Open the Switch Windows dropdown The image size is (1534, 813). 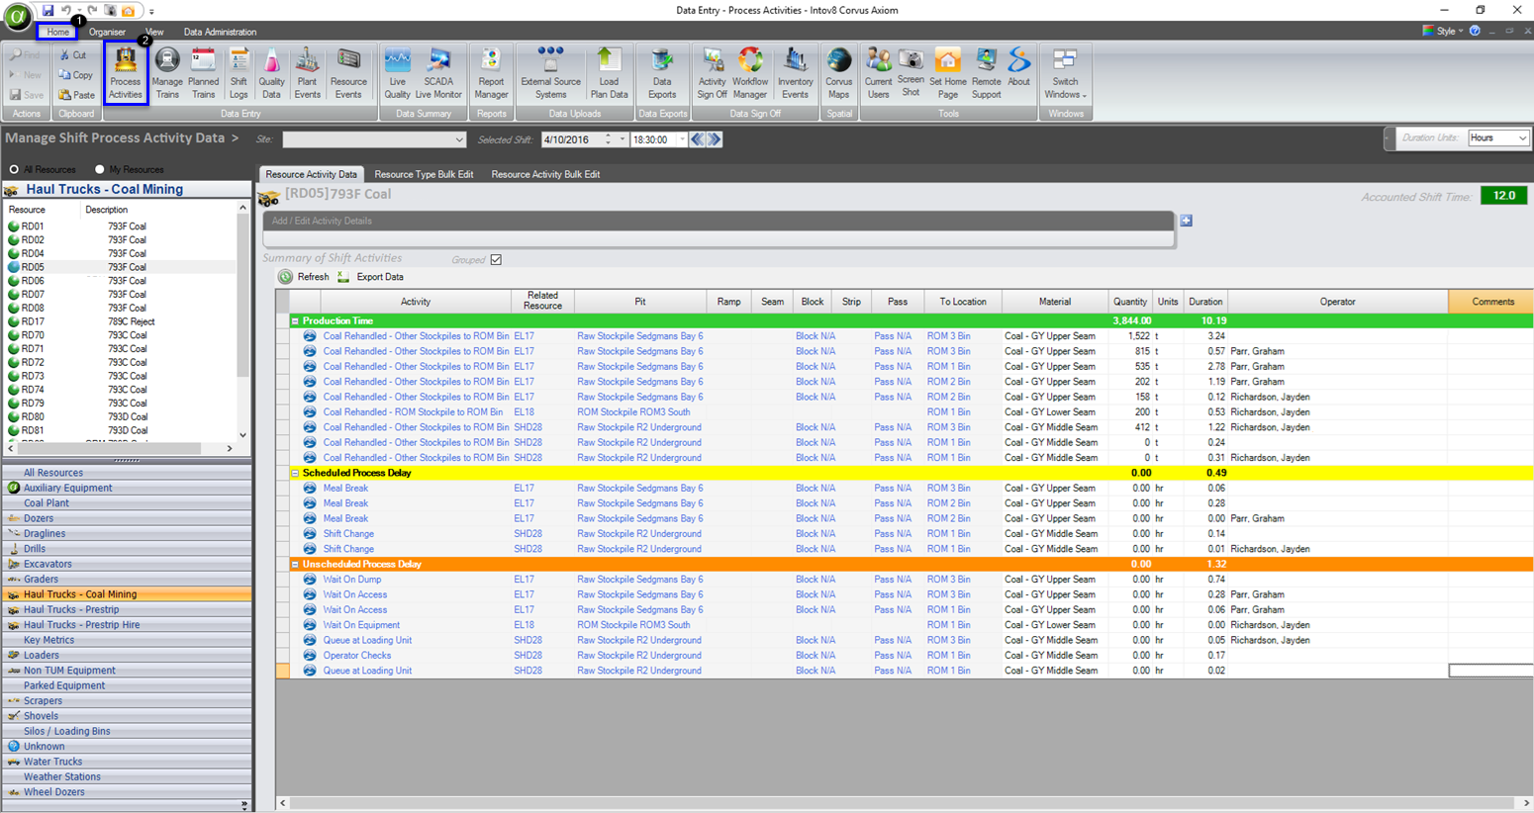point(1065,73)
